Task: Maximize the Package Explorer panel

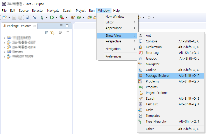Action: click(67, 26)
